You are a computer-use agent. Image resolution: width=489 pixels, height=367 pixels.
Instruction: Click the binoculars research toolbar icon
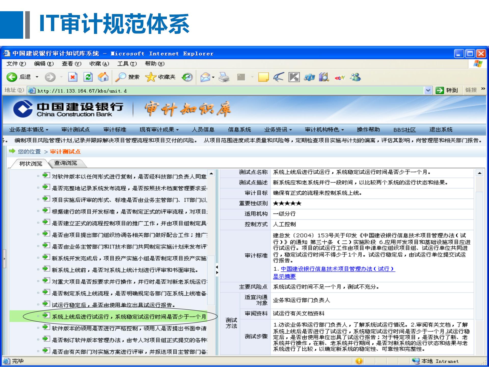click(324, 77)
